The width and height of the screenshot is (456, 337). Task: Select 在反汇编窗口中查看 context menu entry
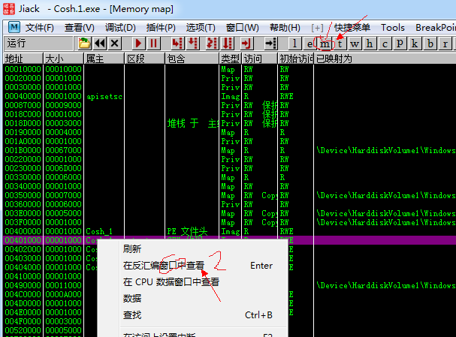click(x=165, y=266)
